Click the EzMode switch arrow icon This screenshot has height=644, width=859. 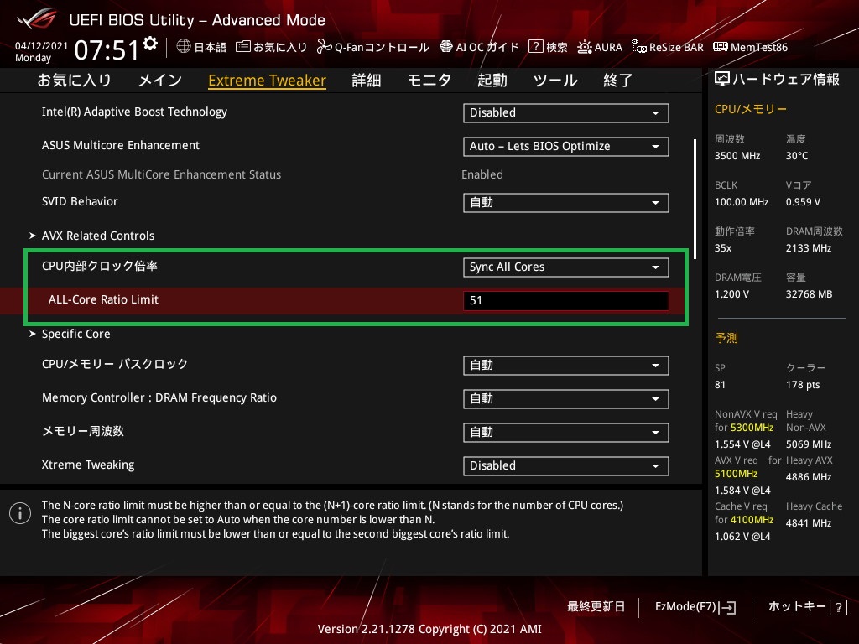pyautogui.click(x=727, y=607)
